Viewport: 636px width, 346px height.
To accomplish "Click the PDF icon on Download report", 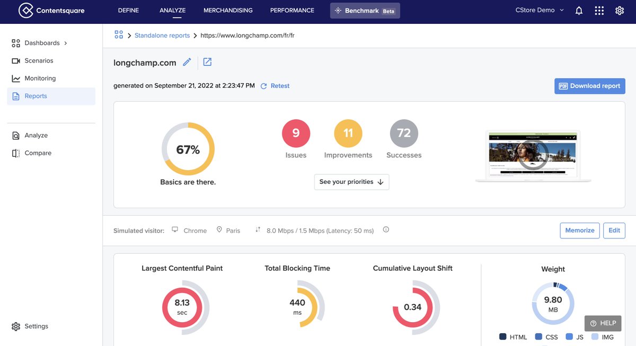I will coord(563,86).
